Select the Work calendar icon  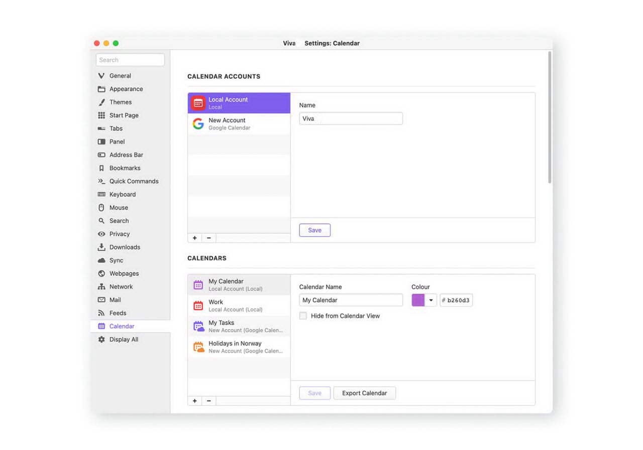(x=198, y=306)
